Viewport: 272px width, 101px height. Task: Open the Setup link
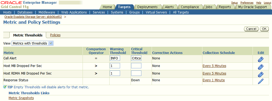234,3
